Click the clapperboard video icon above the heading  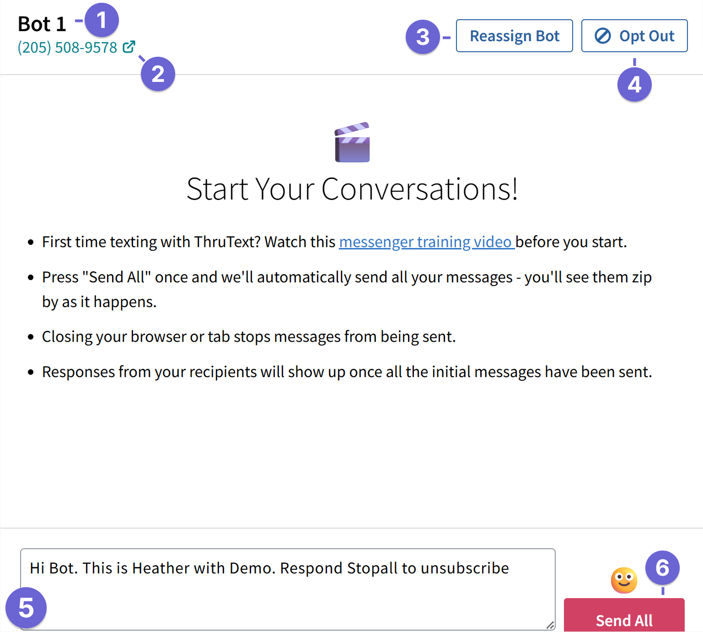pos(351,142)
